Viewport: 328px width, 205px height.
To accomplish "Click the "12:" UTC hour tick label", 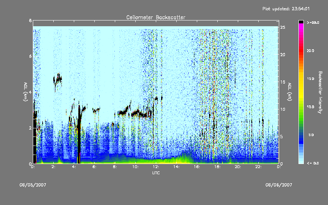I will pyautogui.click(x=156, y=167).
